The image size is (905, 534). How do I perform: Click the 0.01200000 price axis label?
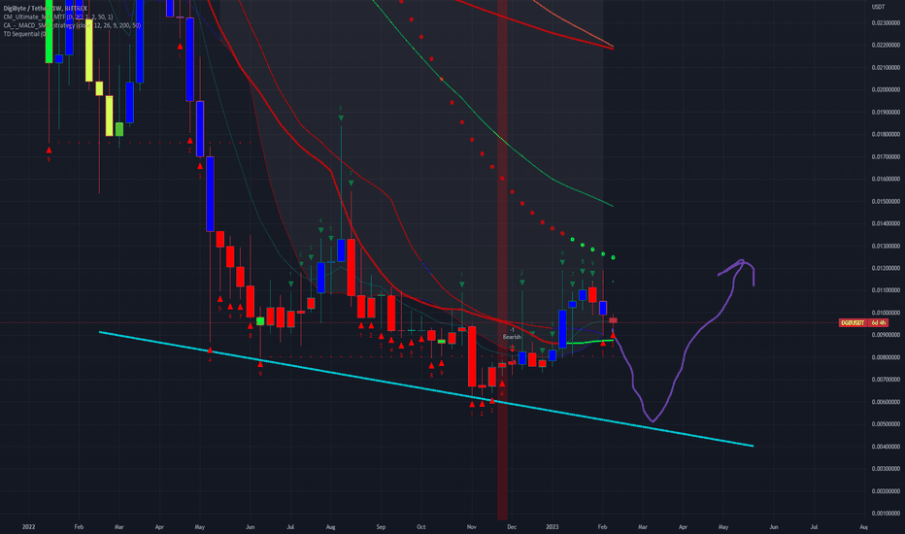886,268
